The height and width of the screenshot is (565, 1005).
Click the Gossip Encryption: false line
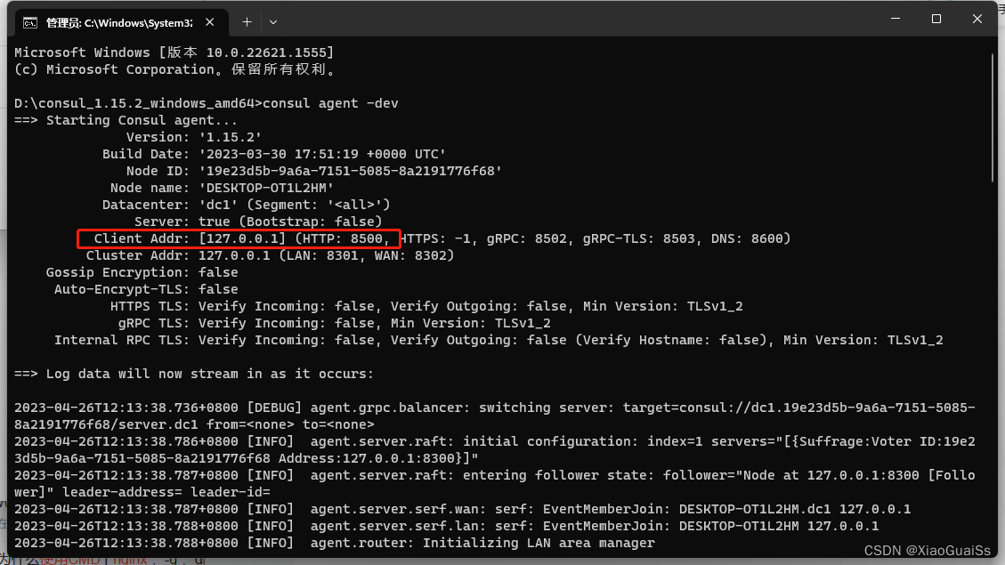(x=142, y=271)
